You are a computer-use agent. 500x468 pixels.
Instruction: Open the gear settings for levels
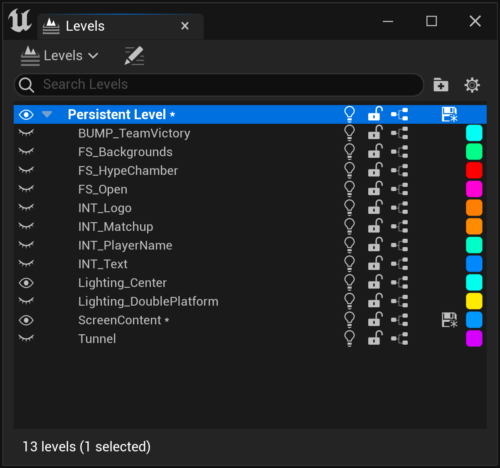(472, 85)
